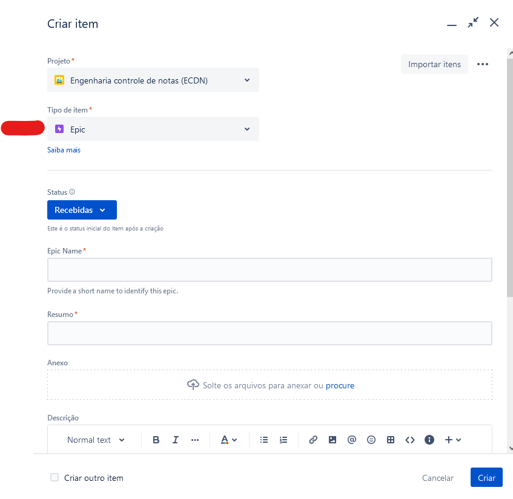513x499 pixels.
Task: Toggle italic formatting in description toolbar
Action: click(x=176, y=440)
